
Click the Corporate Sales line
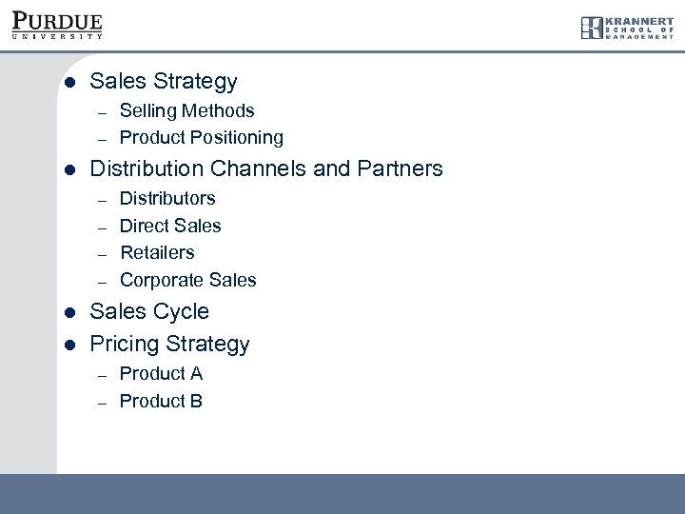[x=187, y=280]
